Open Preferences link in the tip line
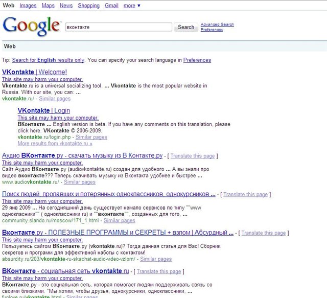 (x=197, y=60)
